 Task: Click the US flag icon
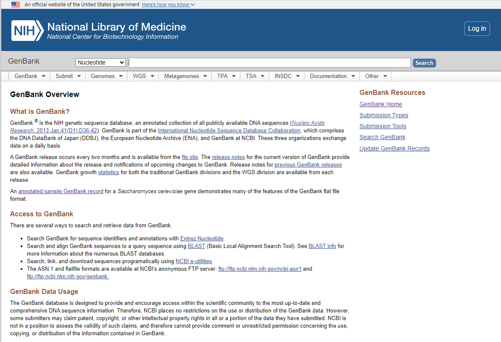[15, 5]
